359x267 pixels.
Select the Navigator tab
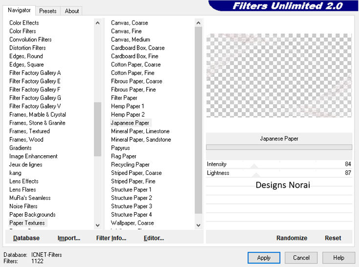[19, 10]
